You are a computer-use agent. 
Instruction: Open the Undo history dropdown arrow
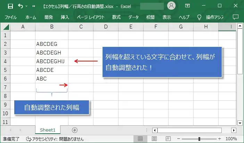click(26, 6)
